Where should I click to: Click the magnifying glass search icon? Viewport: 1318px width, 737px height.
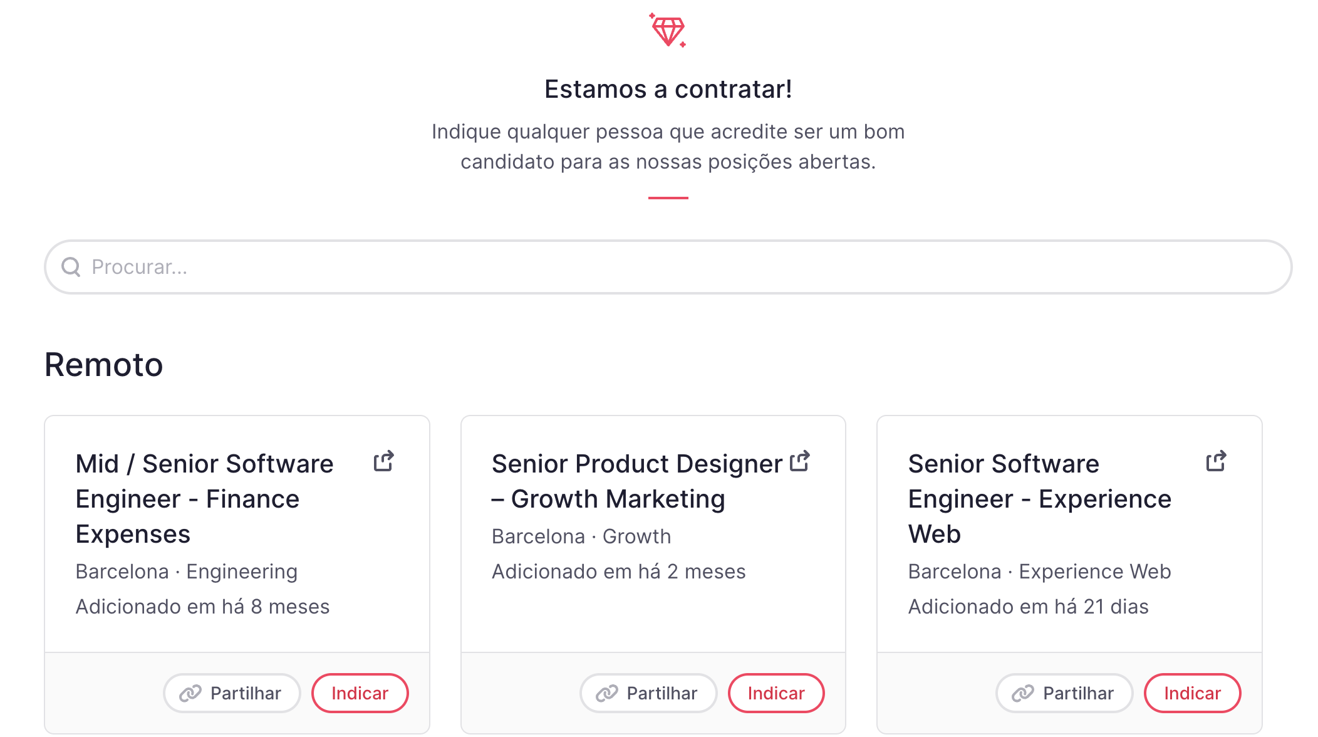(x=71, y=267)
